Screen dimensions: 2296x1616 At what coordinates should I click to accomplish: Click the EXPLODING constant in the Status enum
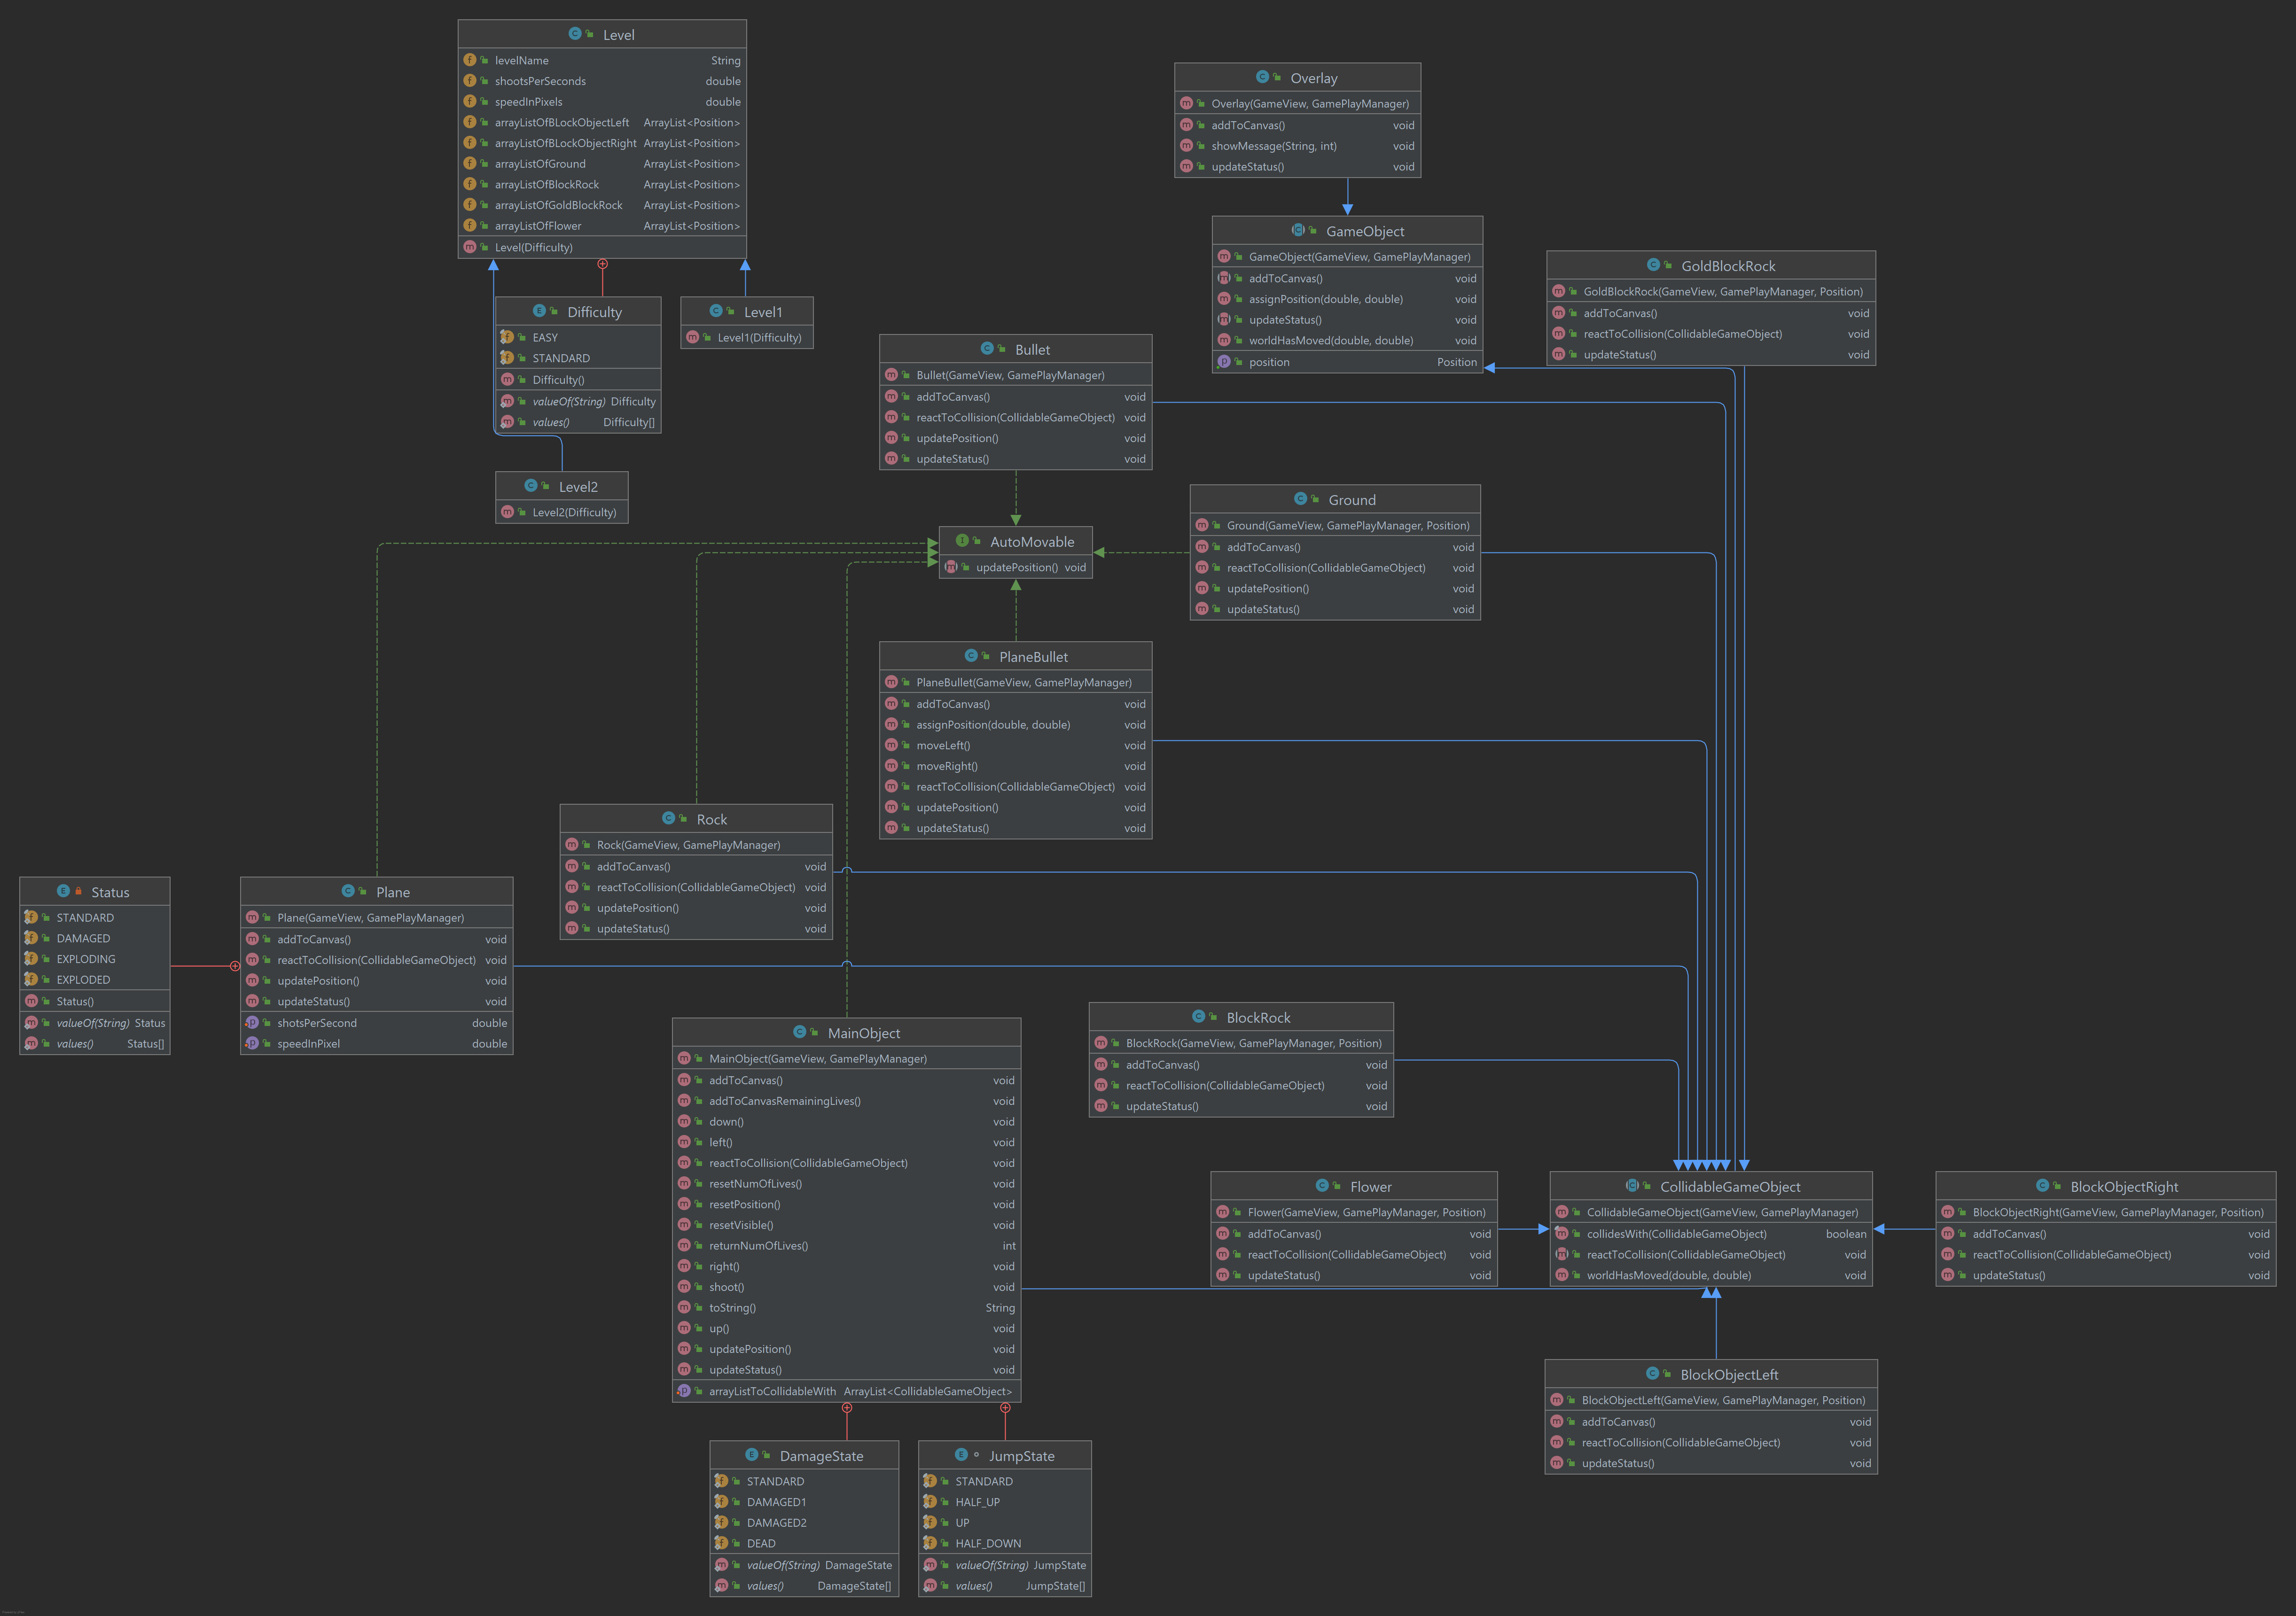point(86,958)
